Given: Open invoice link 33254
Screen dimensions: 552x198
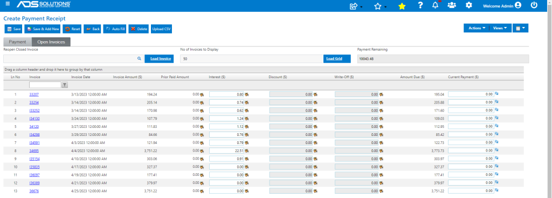Looking at the screenshot, I should tap(34, 103).
